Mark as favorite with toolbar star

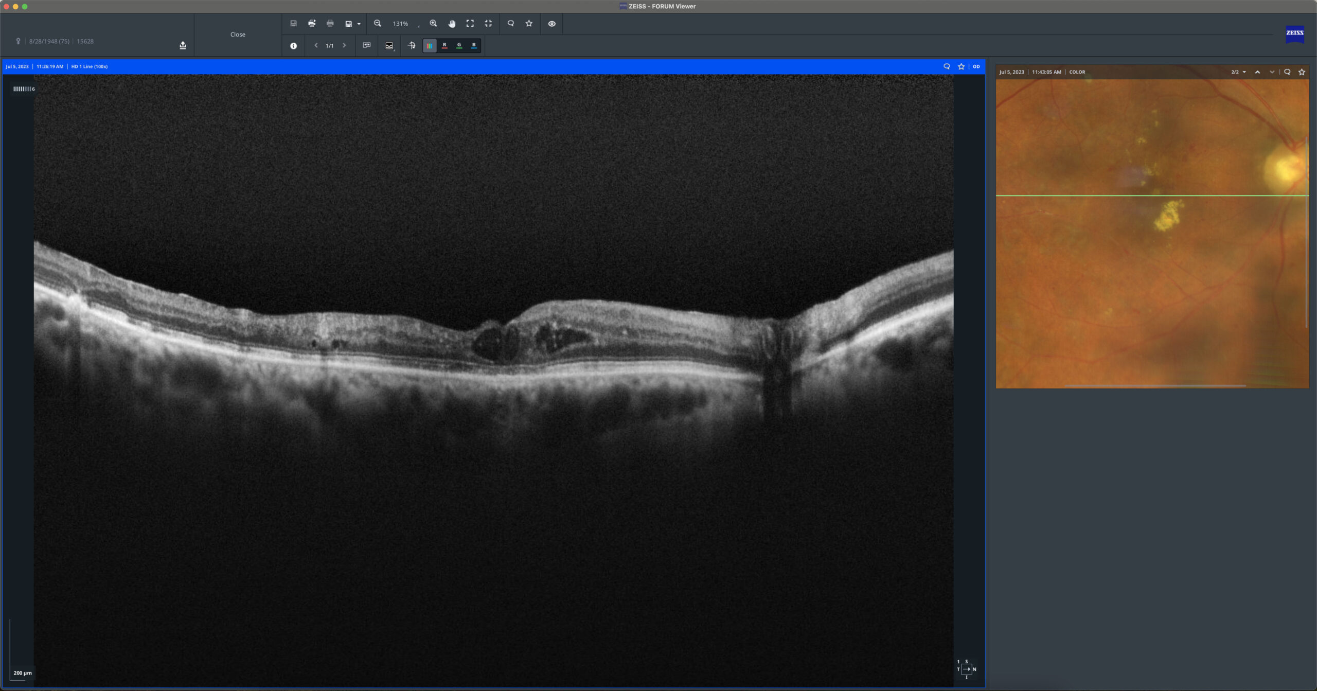pyautogui.click(x=529, y=24)
